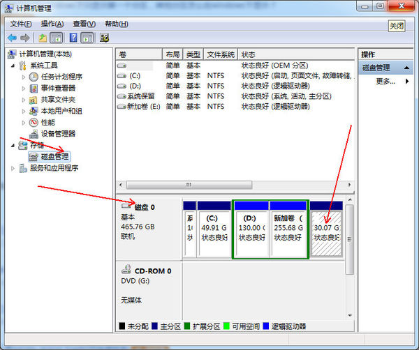Open the 查看(V) menu
The image size is (419, 350).
[x=84, y=24]
